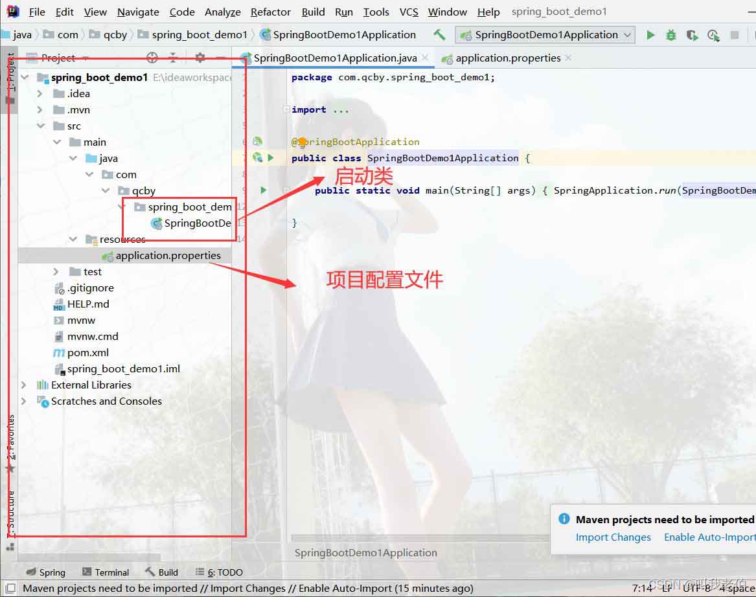Collapse all nodes in Project panel
The height and width of the screenshot is (597, 756).
point(174,58)
